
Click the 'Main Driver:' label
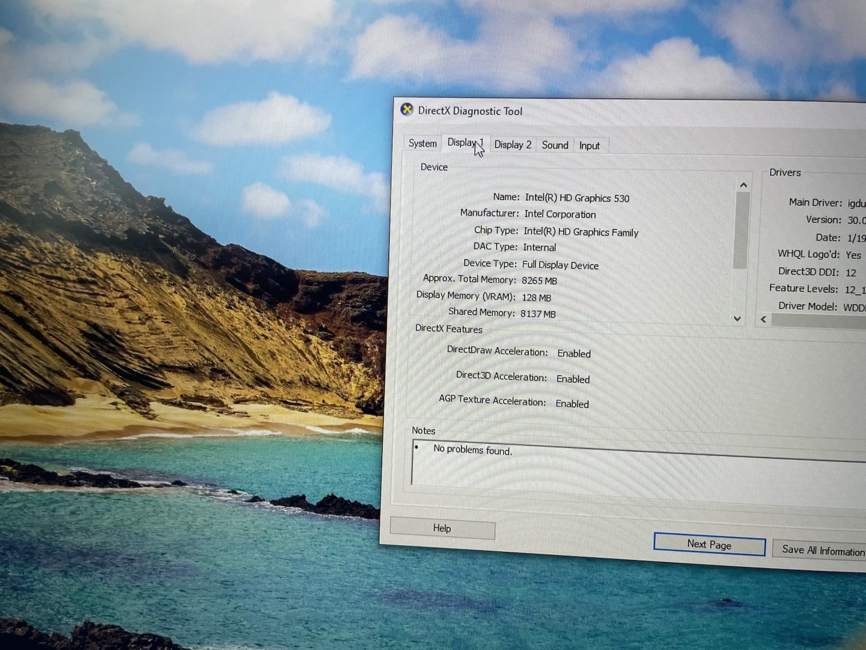click(815, 203)
